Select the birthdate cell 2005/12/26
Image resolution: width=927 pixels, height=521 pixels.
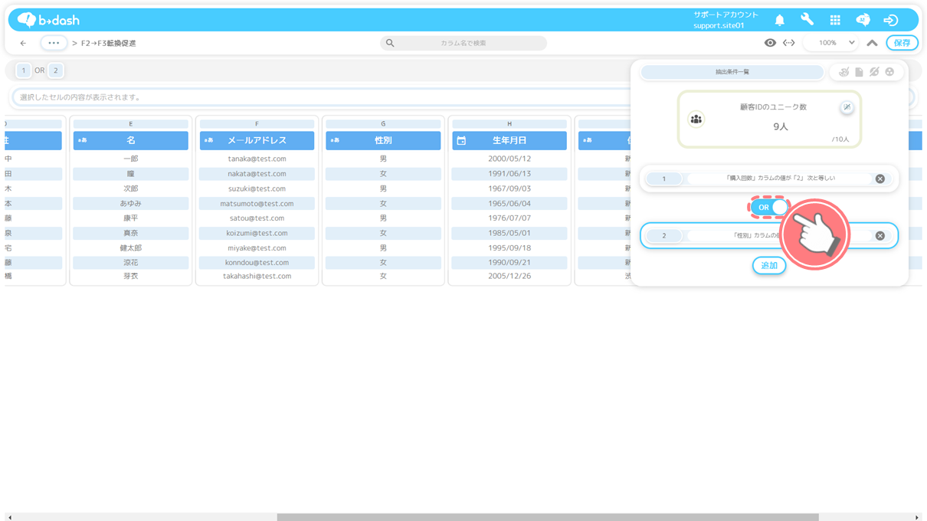click(509, 277)
